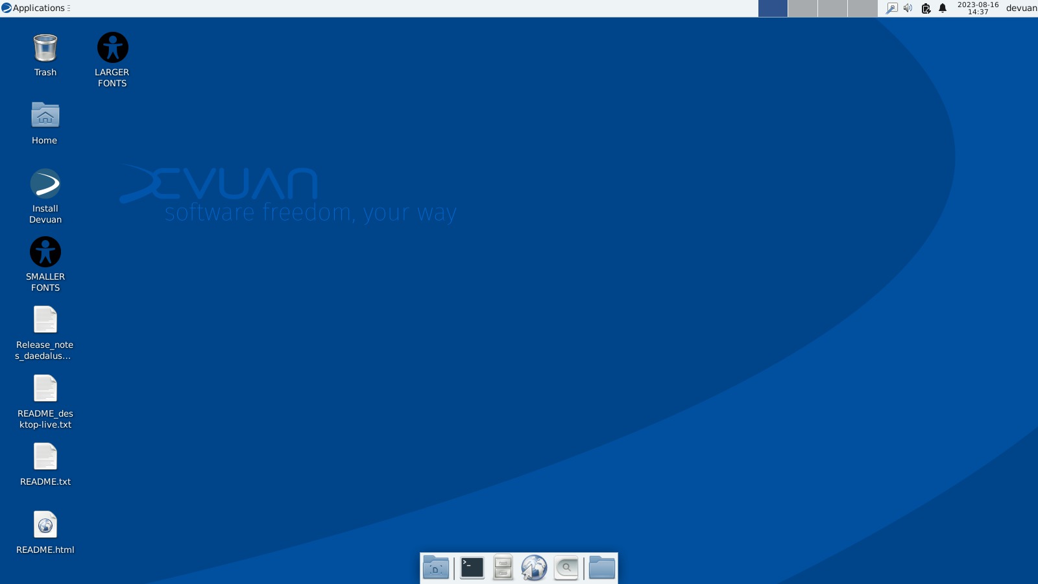Click the network connection tray icon
The image size is (1038, 584).
click(x=892, y=8)
